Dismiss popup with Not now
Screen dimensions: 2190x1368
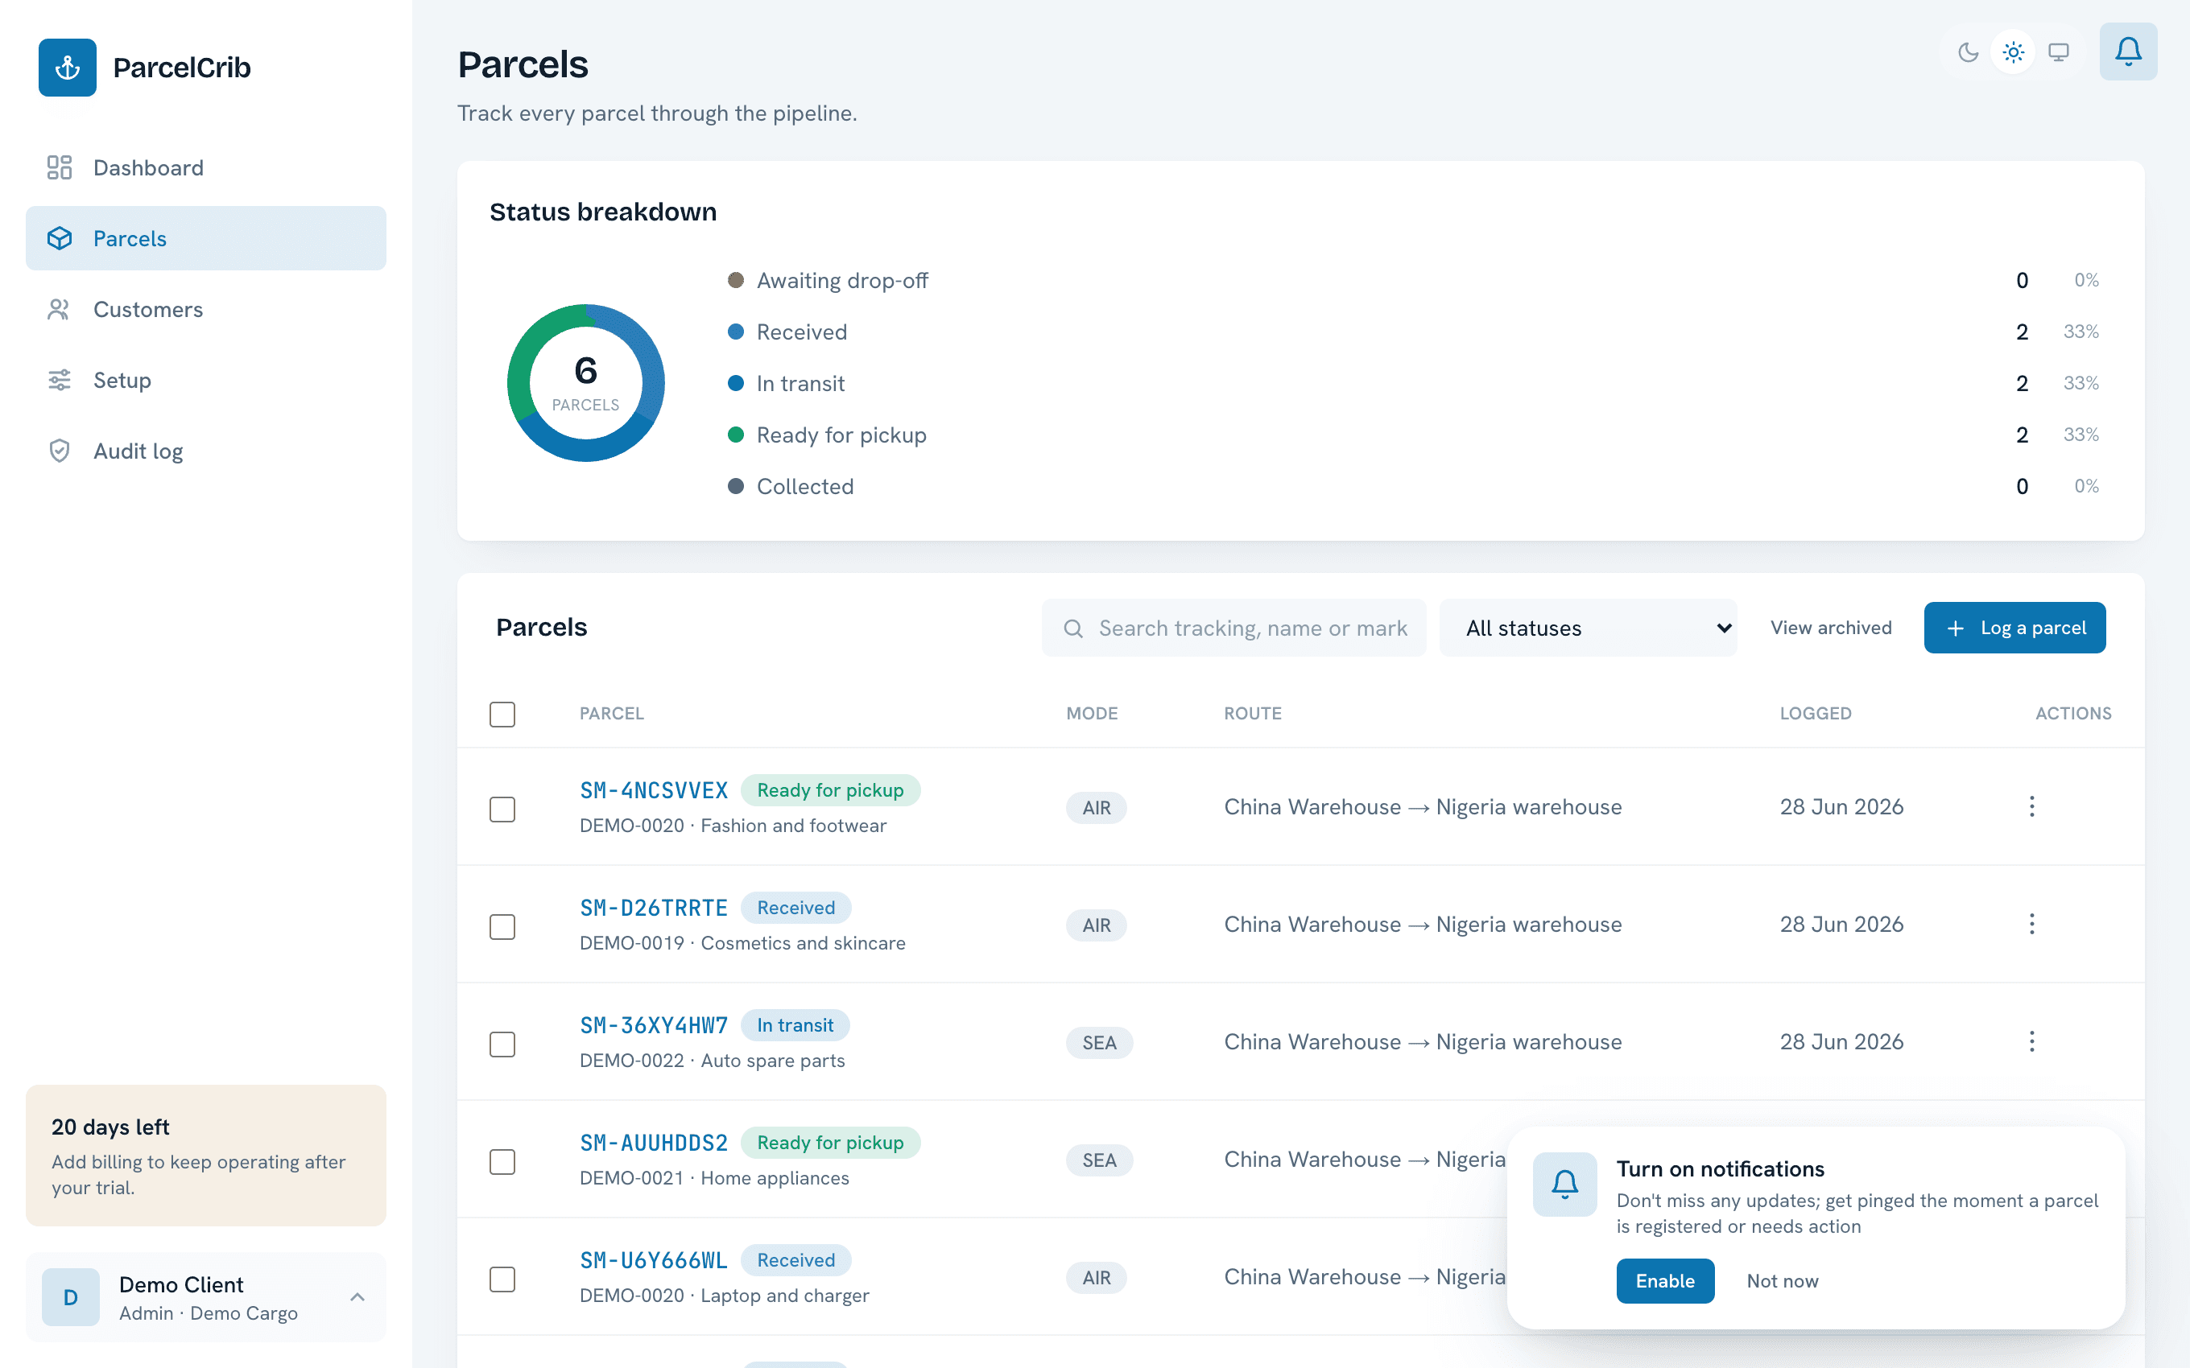point(1782,1281)
